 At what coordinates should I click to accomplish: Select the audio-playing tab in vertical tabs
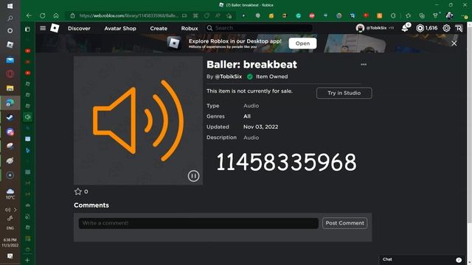coord(28,117)
